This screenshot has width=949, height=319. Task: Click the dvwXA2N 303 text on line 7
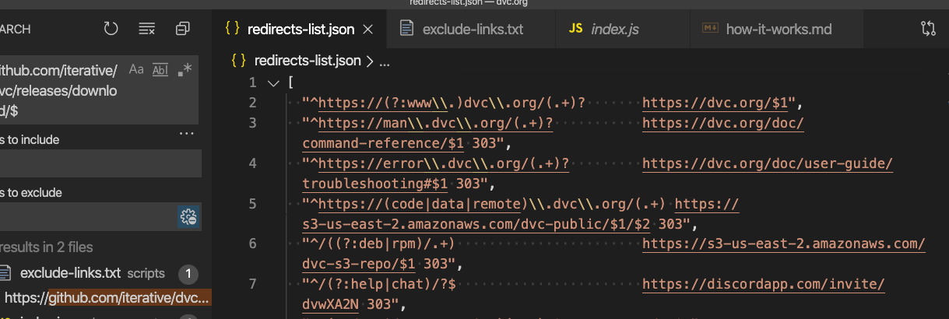point(350,305)
